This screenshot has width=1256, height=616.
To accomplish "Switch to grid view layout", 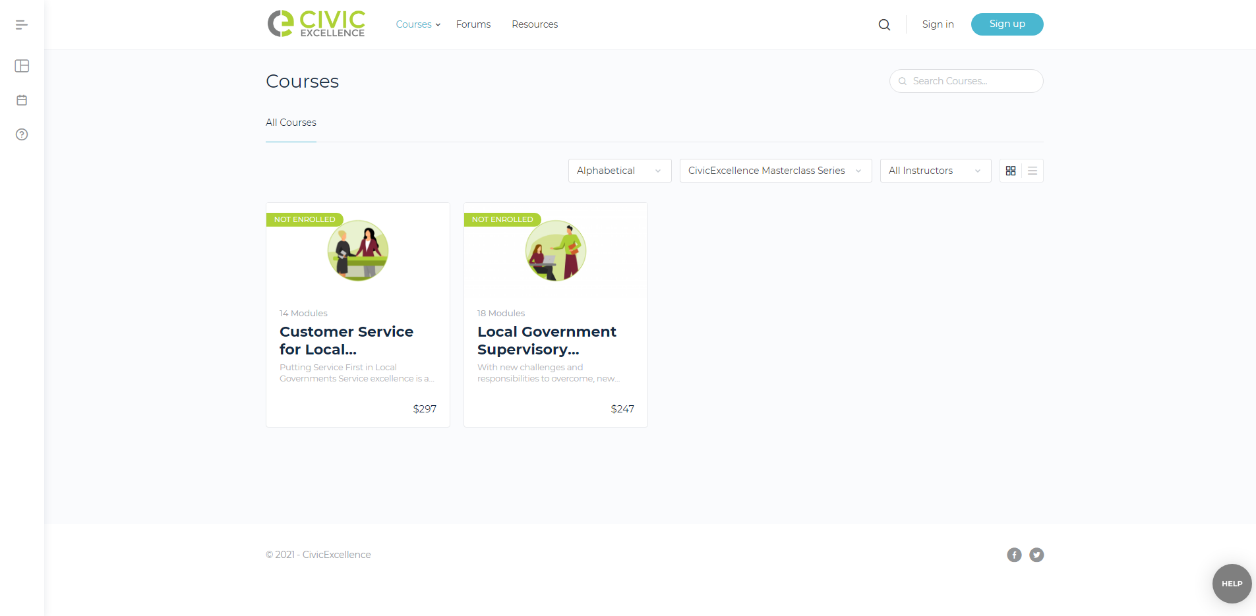I will click(x=1011, y=171).
